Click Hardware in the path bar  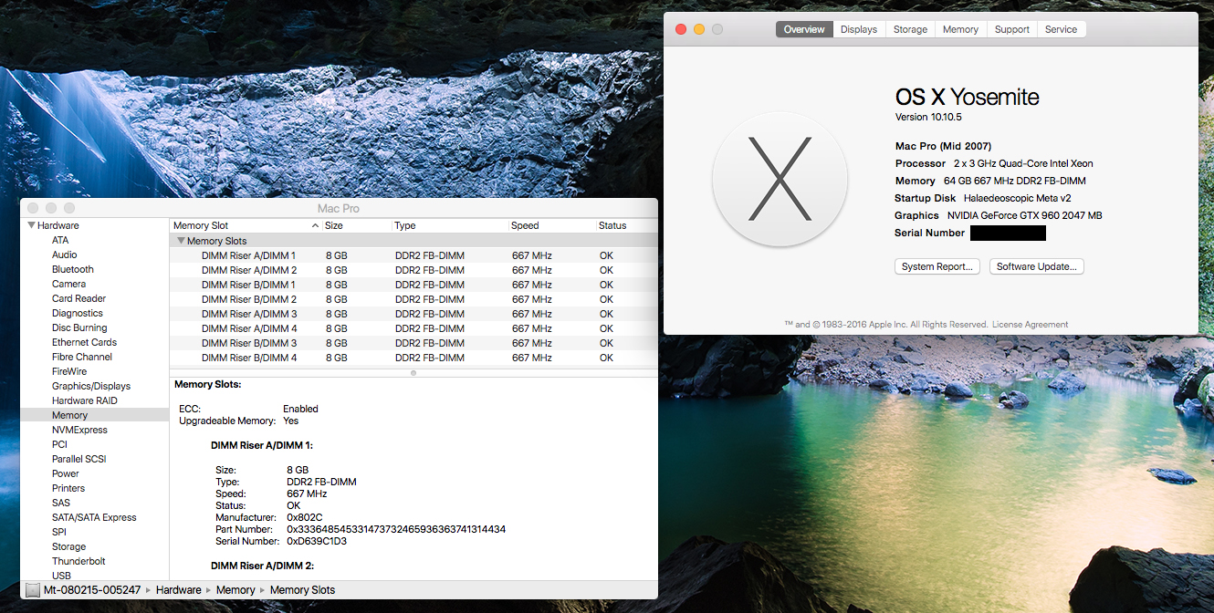coord(178,590)
